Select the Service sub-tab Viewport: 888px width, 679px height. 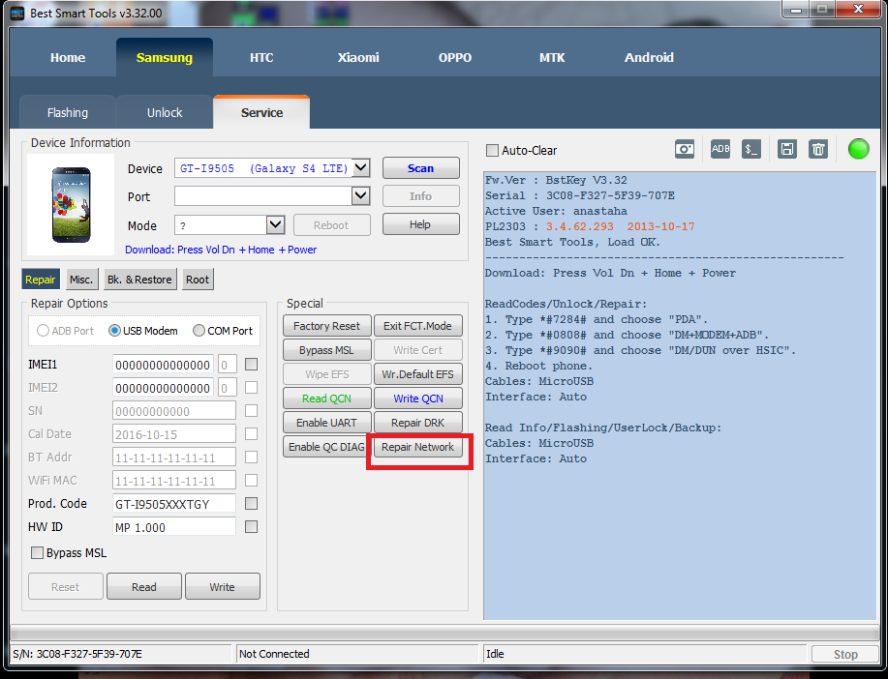click(261, 112)
